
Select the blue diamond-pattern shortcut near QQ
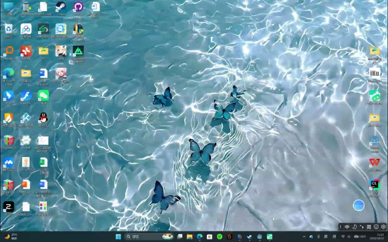coord(26,118)
